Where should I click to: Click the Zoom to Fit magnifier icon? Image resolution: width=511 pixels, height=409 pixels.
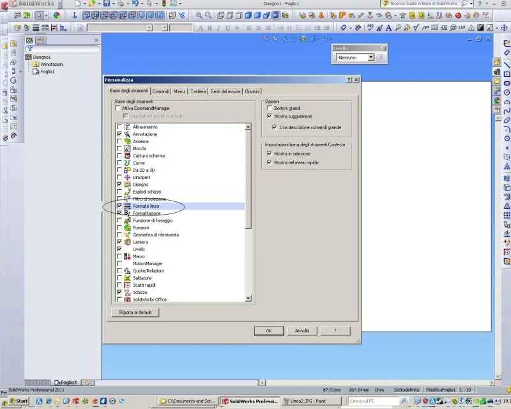tap(199, 15)
